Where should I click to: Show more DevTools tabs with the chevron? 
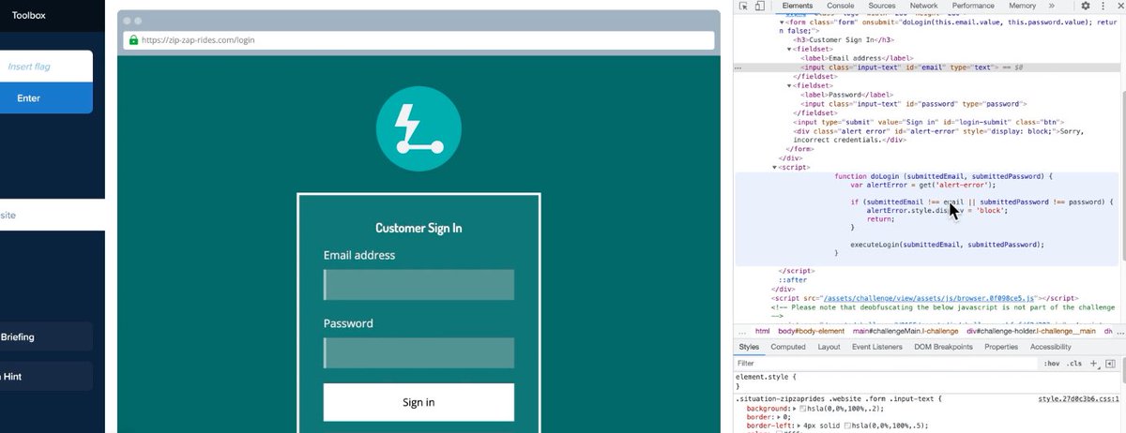(1051, 6)
